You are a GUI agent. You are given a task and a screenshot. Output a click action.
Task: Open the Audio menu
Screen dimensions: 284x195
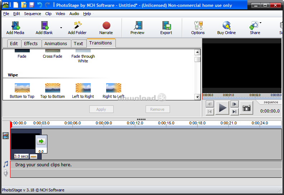(x=74, y=14)
